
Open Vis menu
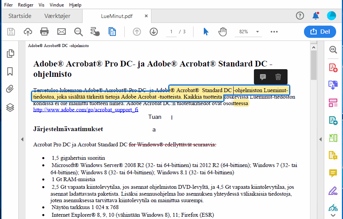[41, 5]
